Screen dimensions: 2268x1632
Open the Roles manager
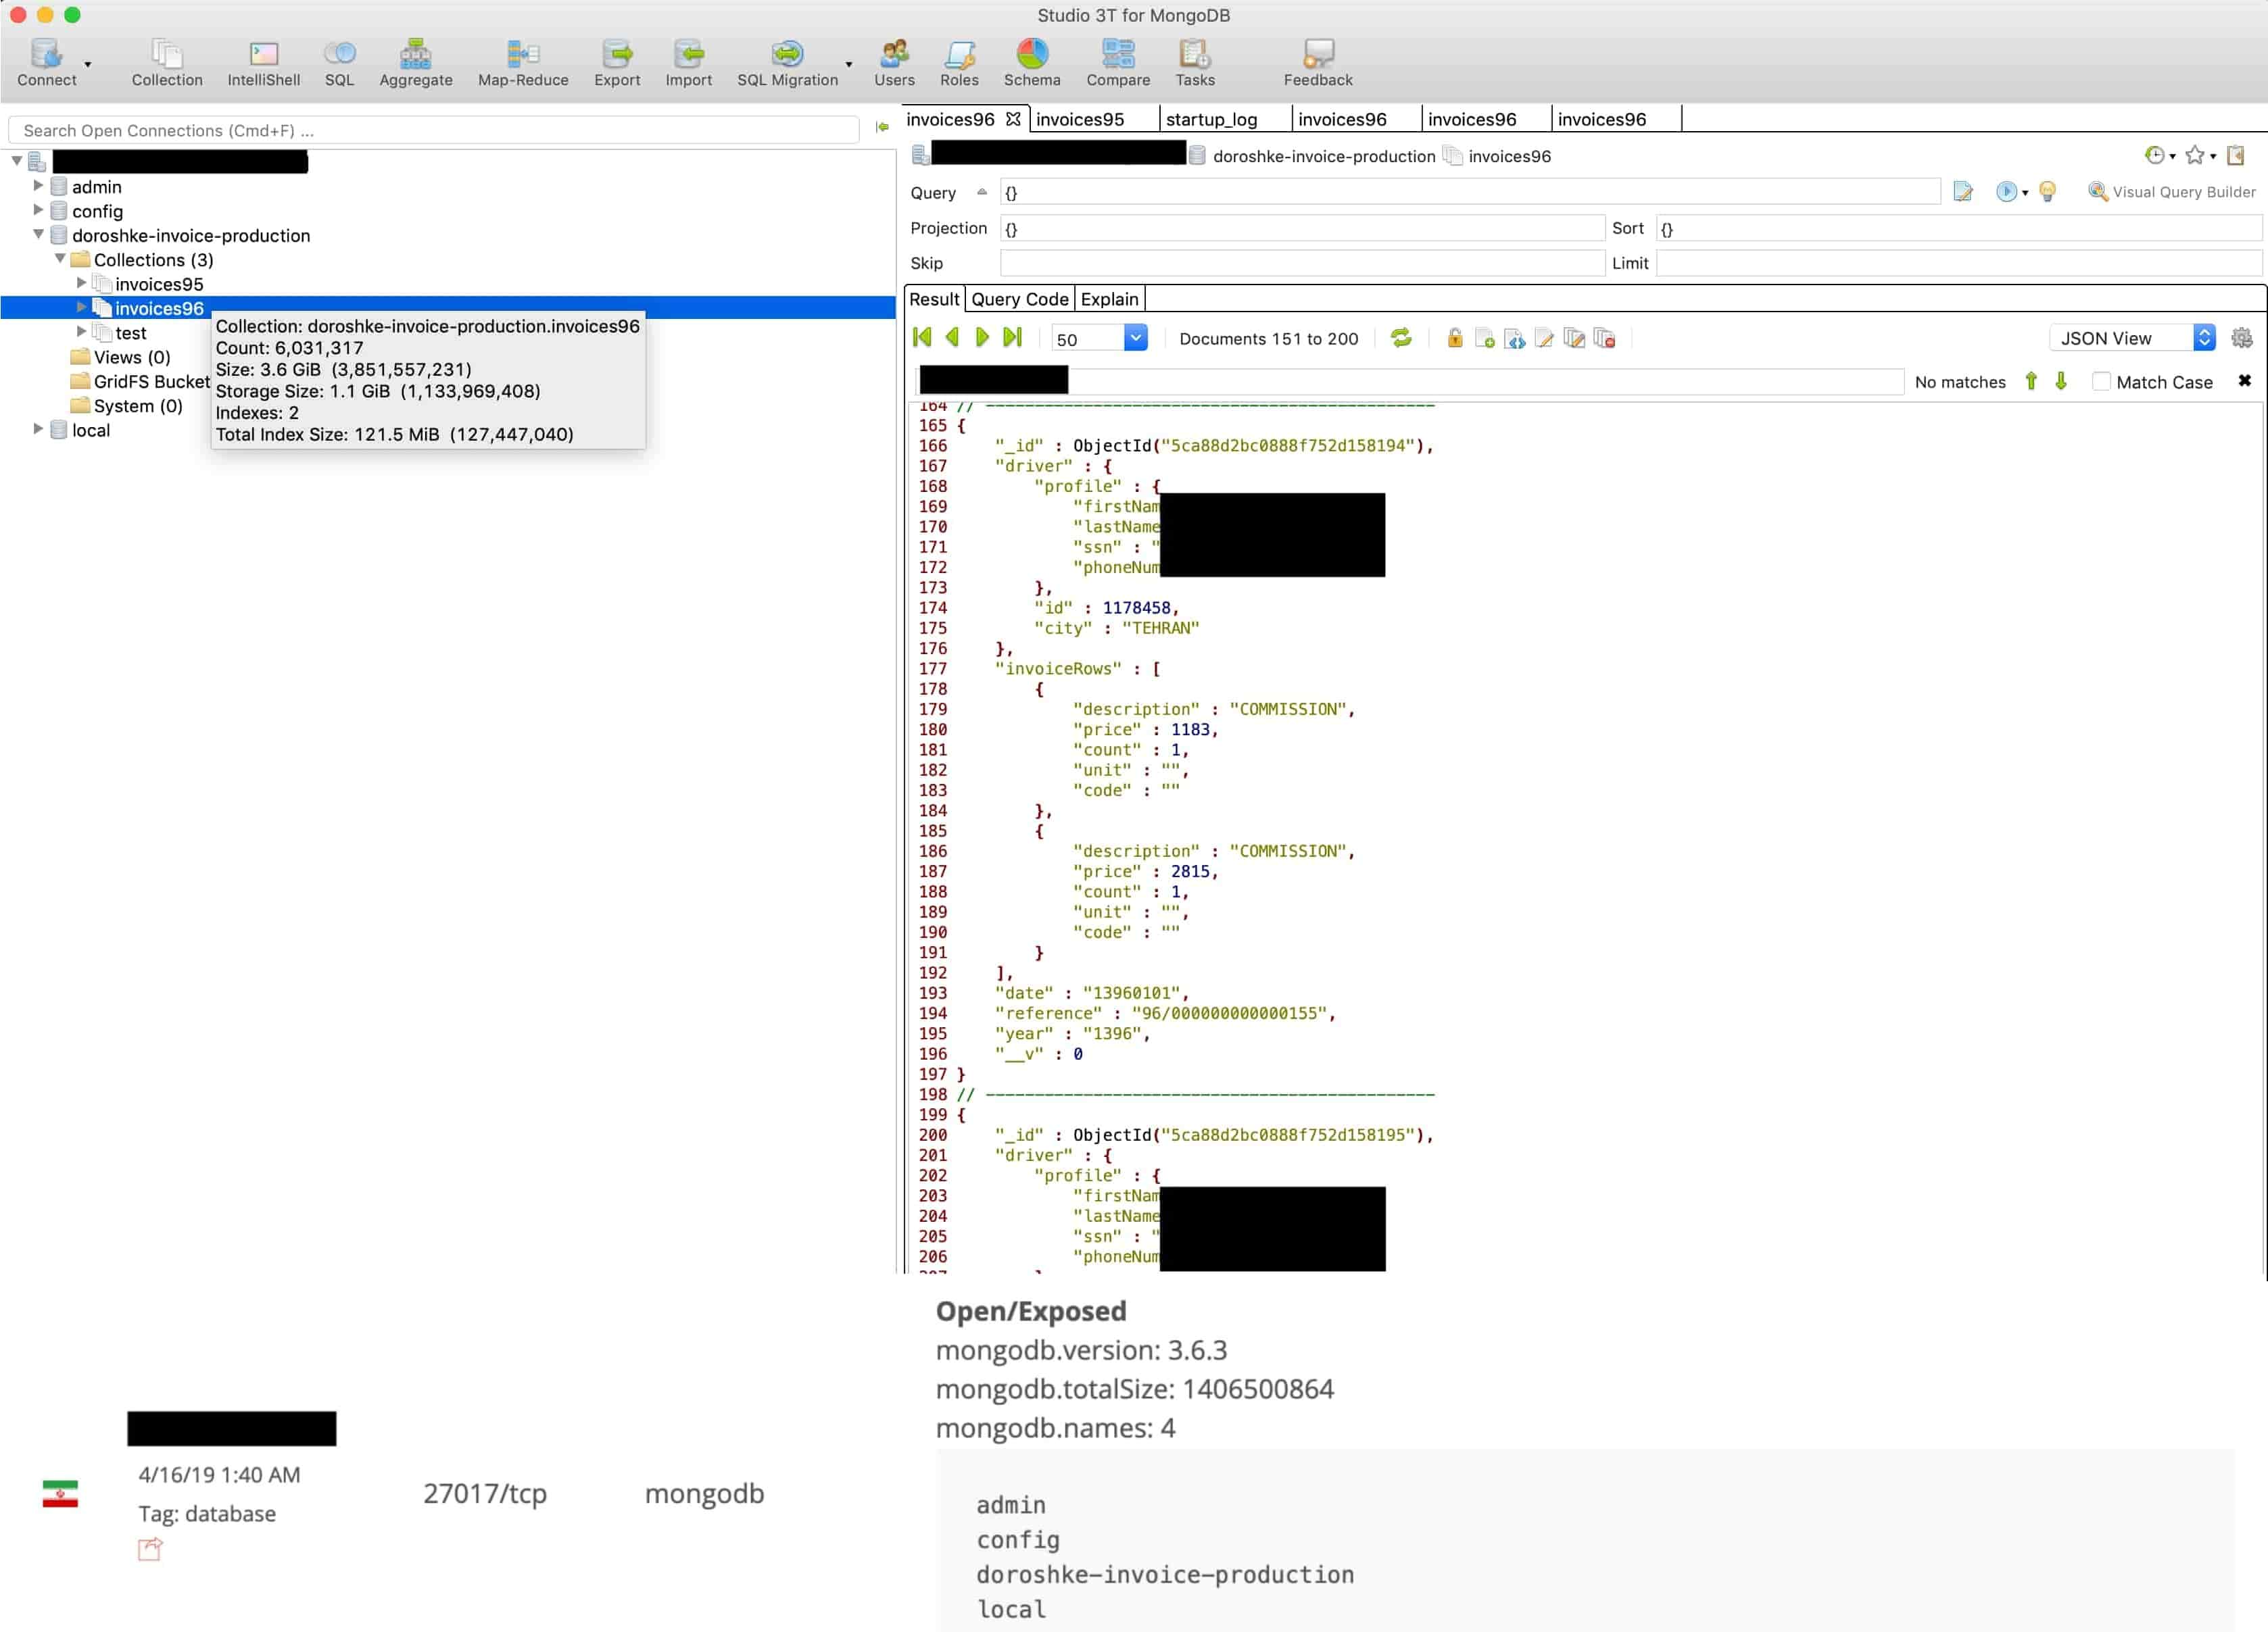(959, 62)
